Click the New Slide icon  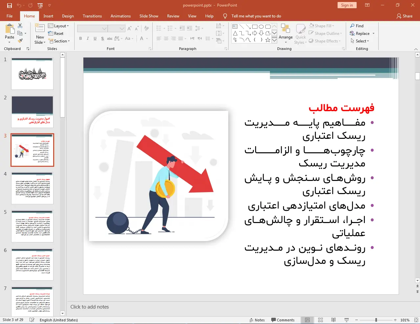click(40, 29)
